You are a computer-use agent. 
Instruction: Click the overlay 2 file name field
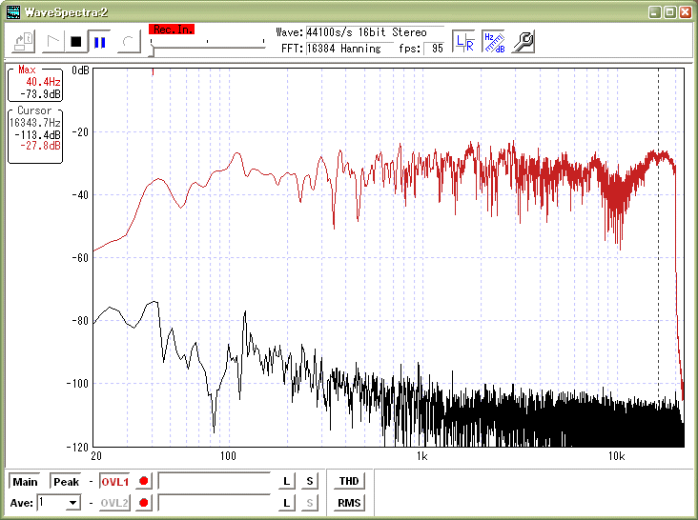(214, 503)
